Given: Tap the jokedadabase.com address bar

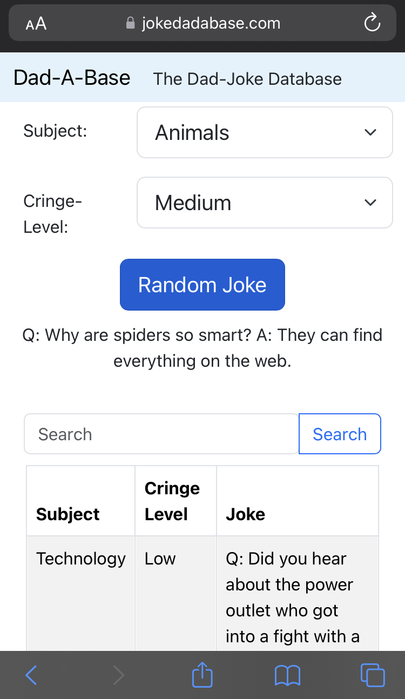Looking at the screenshot, I should (x=211, y=23).
